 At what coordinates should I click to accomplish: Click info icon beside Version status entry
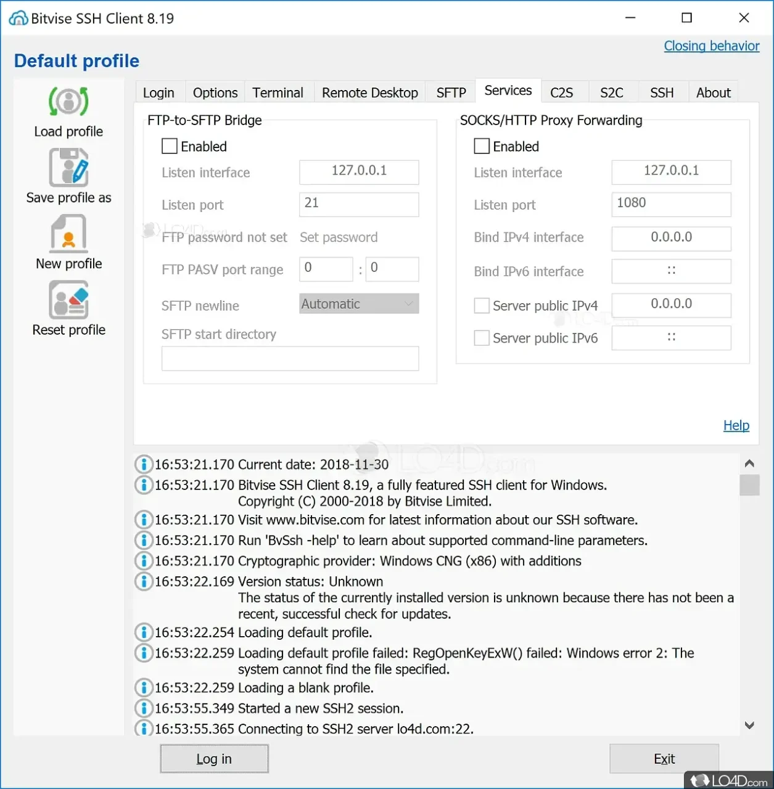click(143, 581)
